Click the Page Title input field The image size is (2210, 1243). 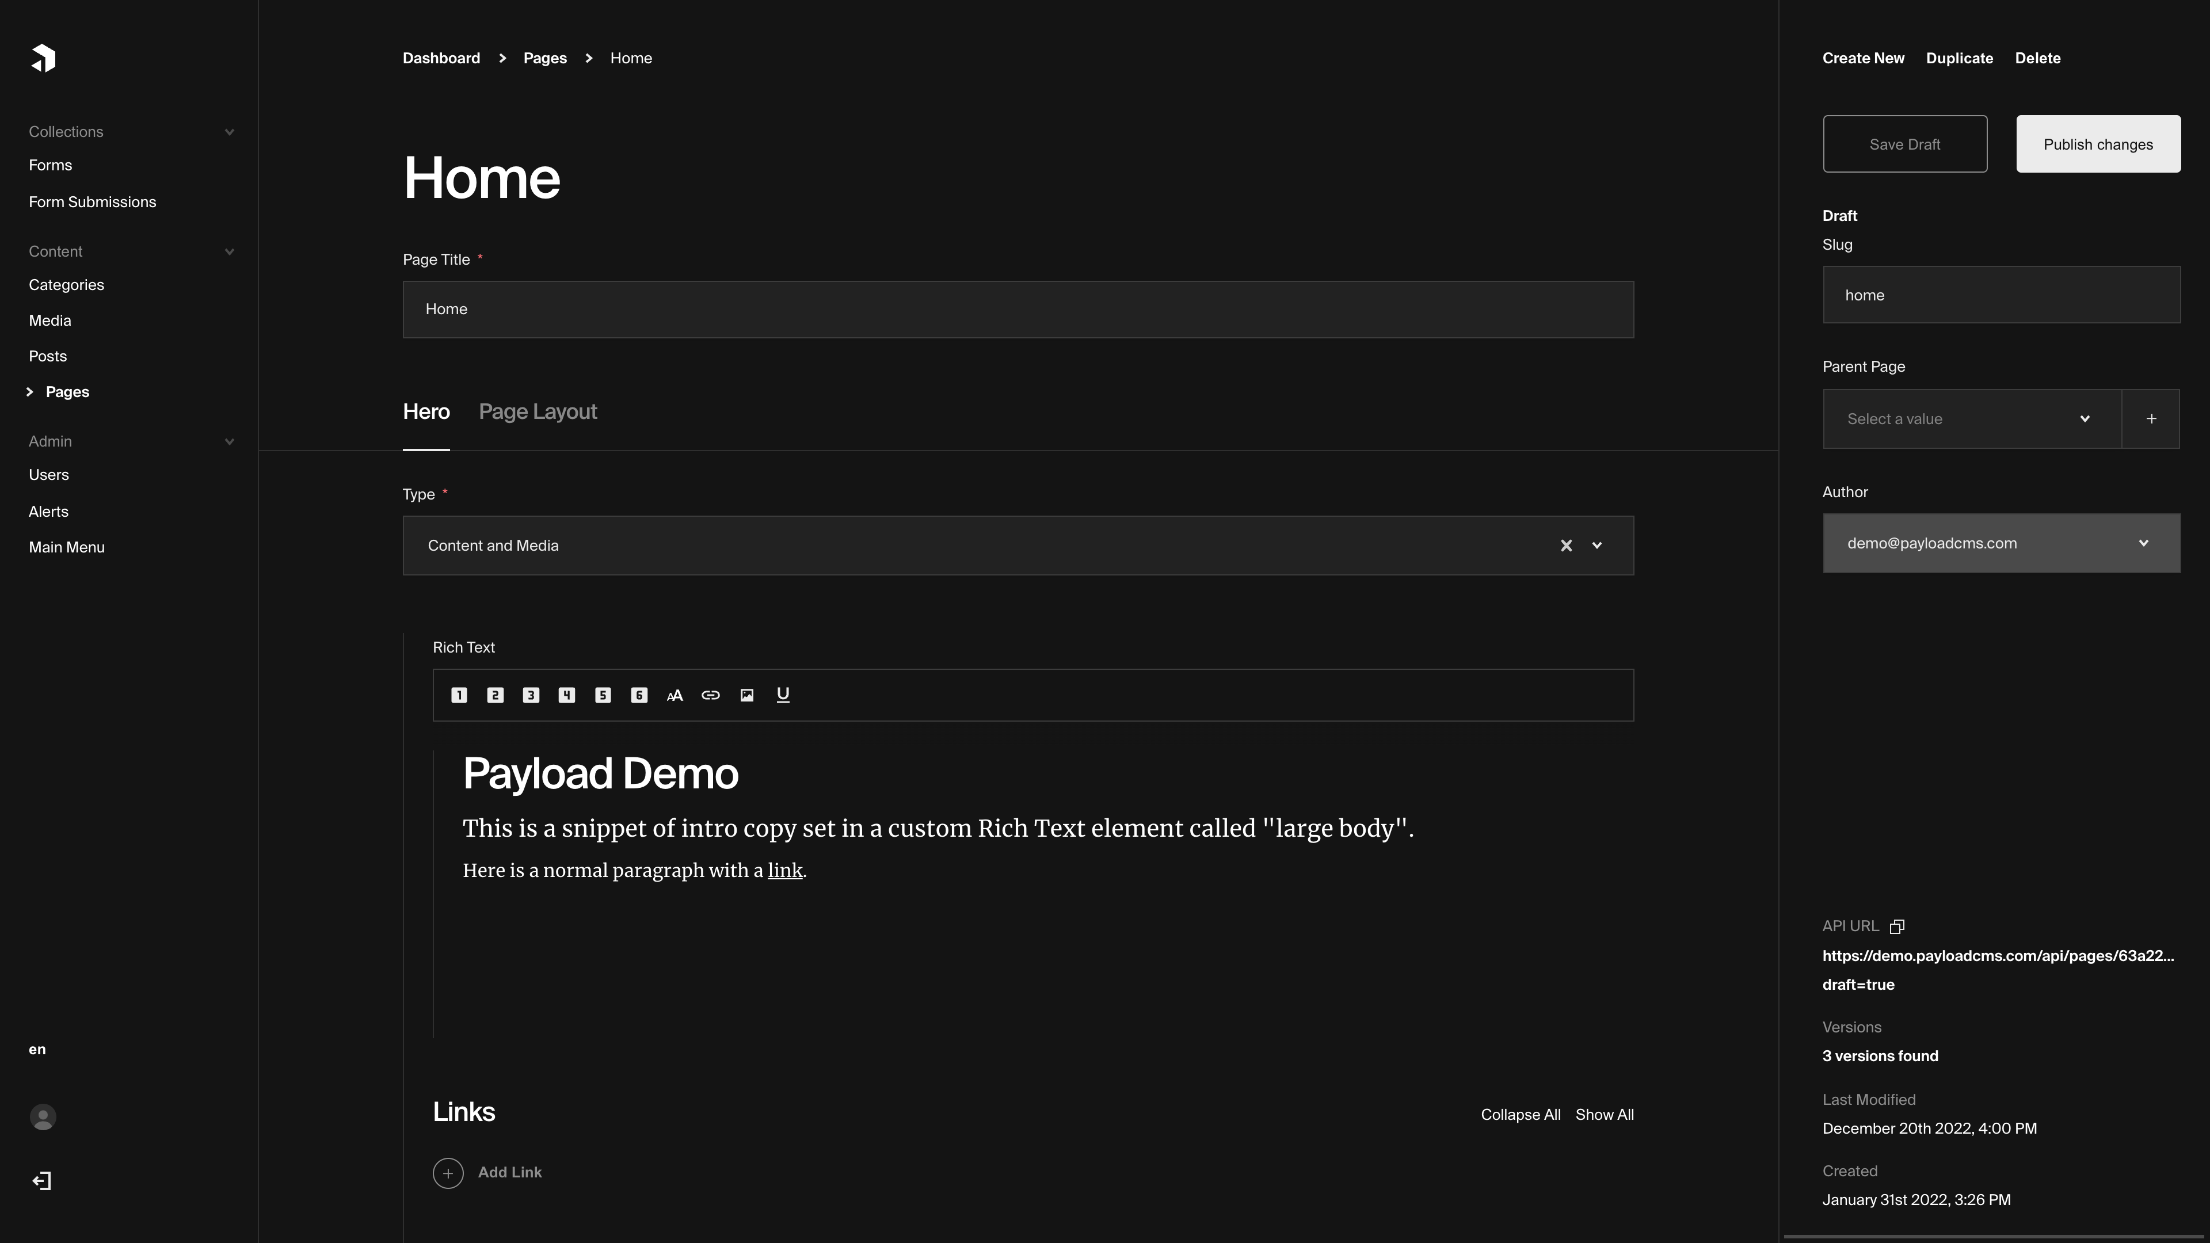1019,308
